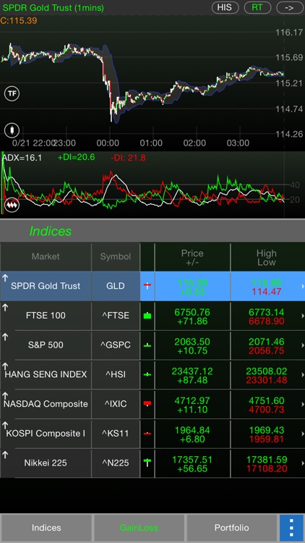Screen dimensions: 305x543
Task: Tap the candlestick chart type icon
Action: [x=12, y=130]
